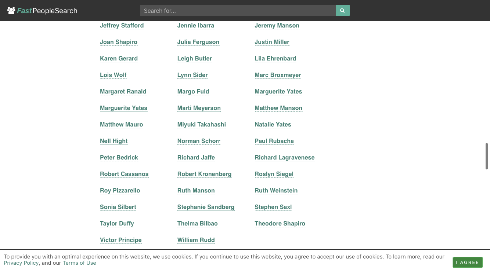Click the FastPeopleSearch logo

click(42, 11)
